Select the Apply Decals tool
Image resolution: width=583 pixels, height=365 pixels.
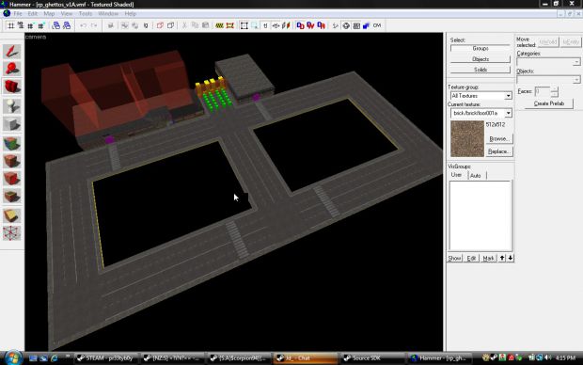tap(12, 179)
